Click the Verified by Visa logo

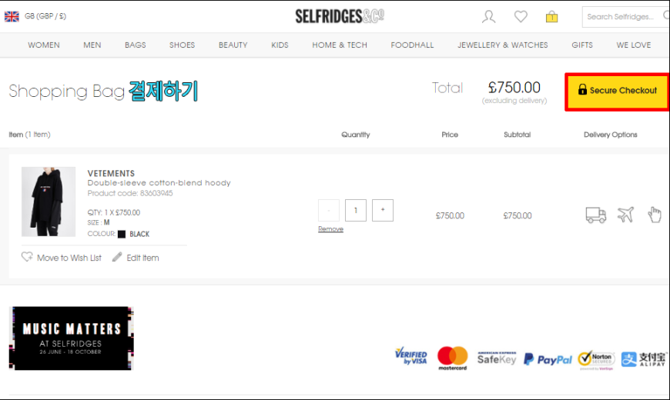point(410,356)
